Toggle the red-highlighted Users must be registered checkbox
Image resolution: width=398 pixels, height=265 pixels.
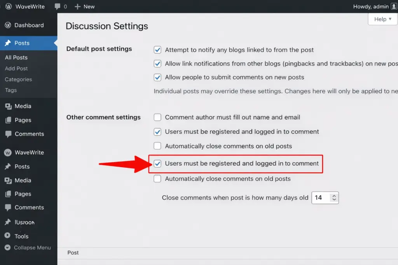pyautogui.click(x=157, y=164)
